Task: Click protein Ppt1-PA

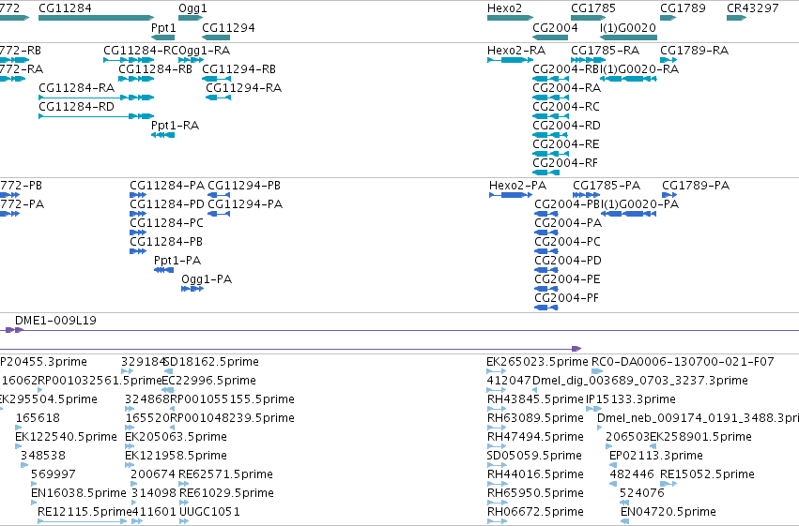Action: click(177, 261)
